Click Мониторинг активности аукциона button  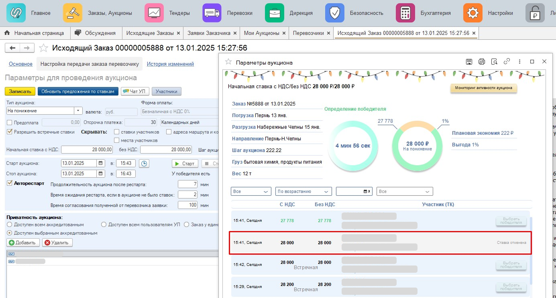[483, 88]
